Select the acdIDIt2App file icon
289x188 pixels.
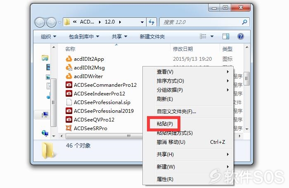pos(69,59)
